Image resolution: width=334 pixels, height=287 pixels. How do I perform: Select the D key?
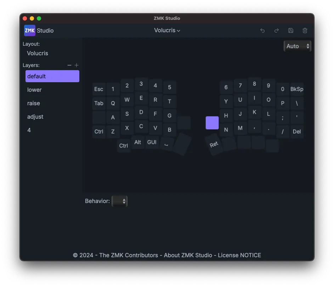coord(141,112)
